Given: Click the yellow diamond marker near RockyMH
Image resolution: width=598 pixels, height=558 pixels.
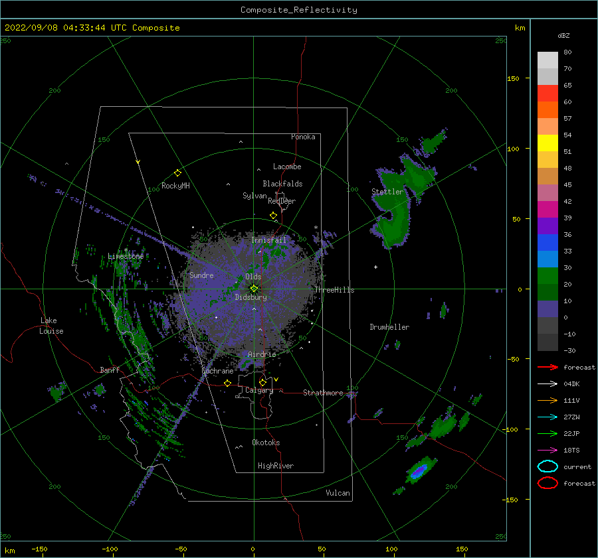Looking at the screenshot, I should [177, 173].
